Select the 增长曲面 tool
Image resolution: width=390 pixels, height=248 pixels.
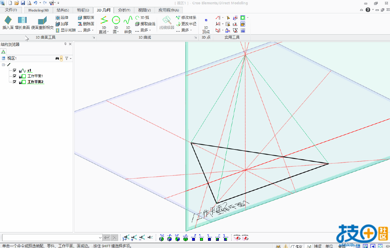[x=22, y=23]
